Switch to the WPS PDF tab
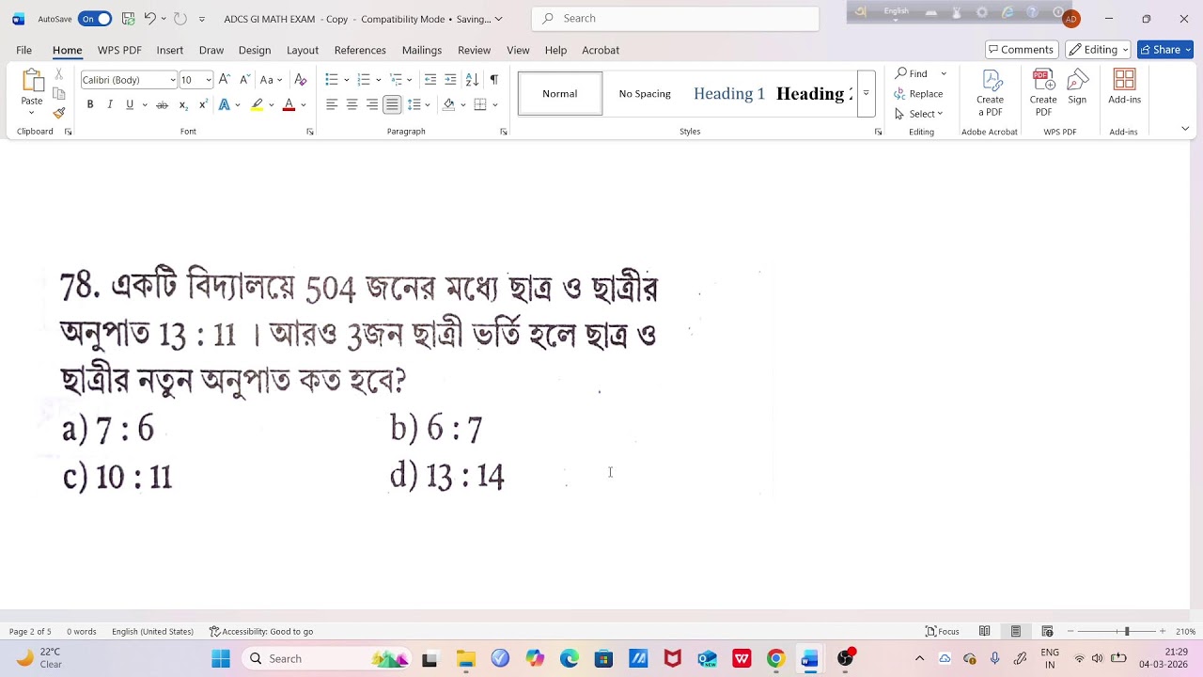Viewport: 1203px width, 677px height. [x=119, y=50]
